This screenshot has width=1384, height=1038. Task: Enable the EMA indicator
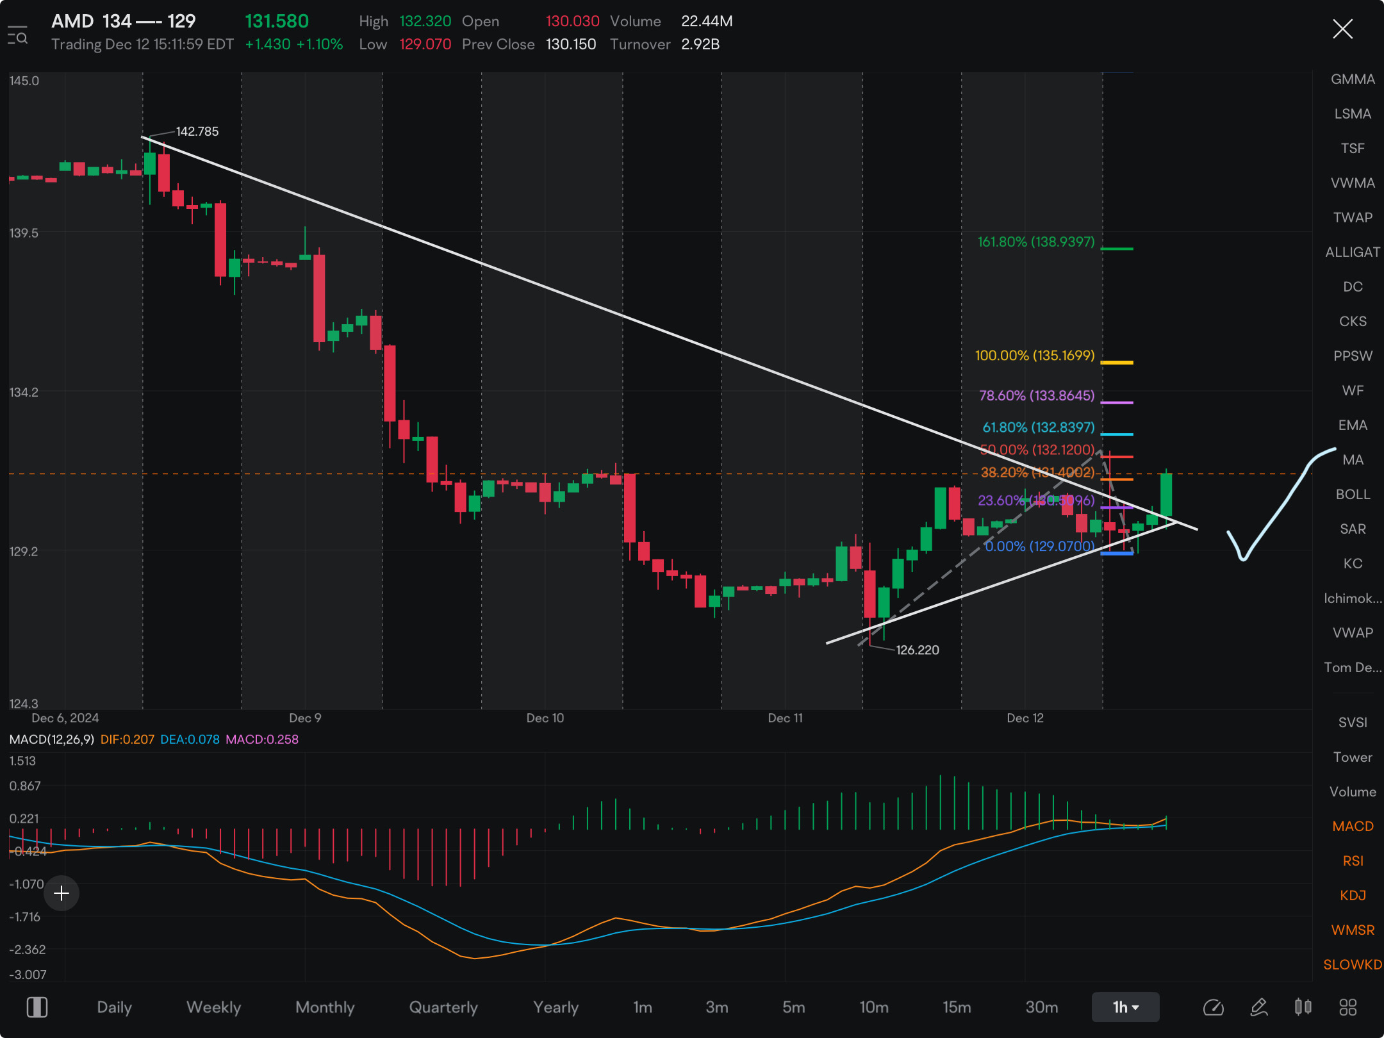pyautogui.click(x=1353, y=425)
